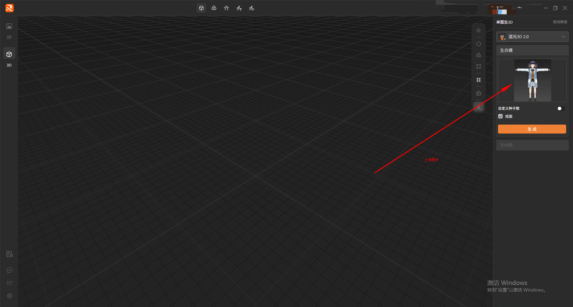Click the uploaded T-pose character image thumbnail
This screenshot has height=307, width=573.
click(532, 80)
